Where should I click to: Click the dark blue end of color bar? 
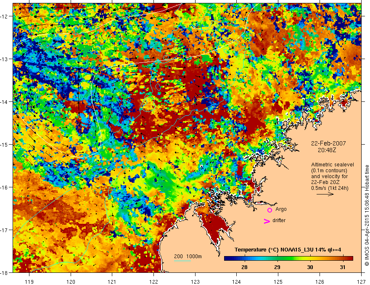coord(228,259)
